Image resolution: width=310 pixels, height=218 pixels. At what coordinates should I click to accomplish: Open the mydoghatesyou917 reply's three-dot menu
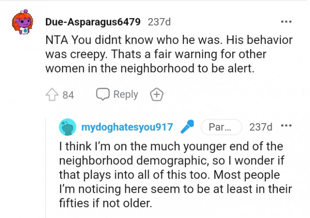pyautogui.click(x=286, y=126)
